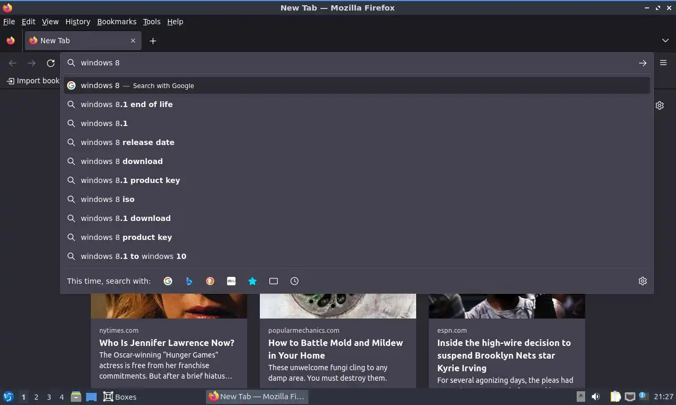
Task: Search this time with Bing icon
Action: click(189, 281)
